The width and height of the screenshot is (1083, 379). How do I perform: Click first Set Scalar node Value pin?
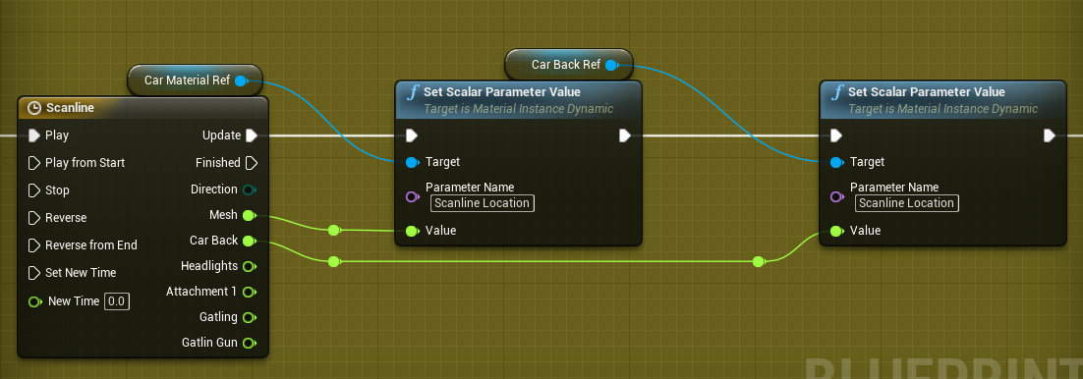click(x=413, y=231)
